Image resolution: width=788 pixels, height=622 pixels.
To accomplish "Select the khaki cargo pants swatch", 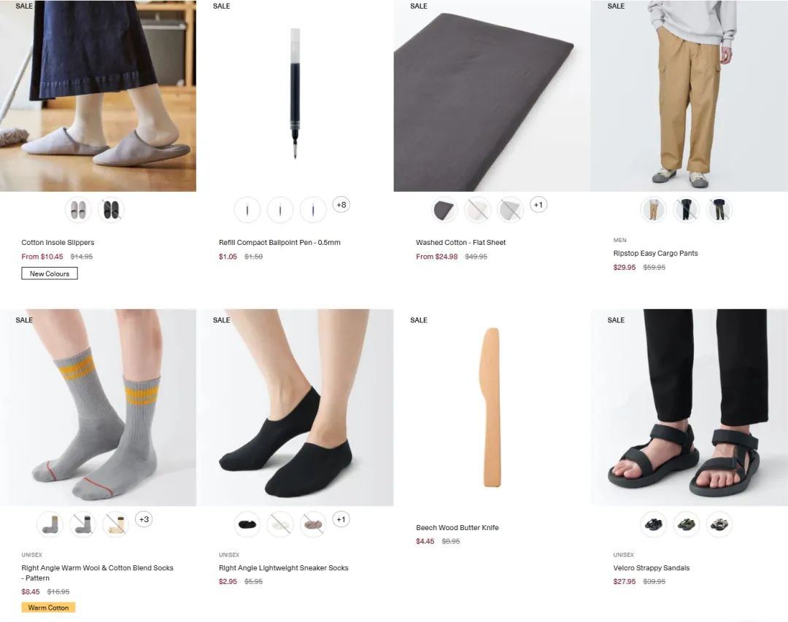I will (653, 209).
